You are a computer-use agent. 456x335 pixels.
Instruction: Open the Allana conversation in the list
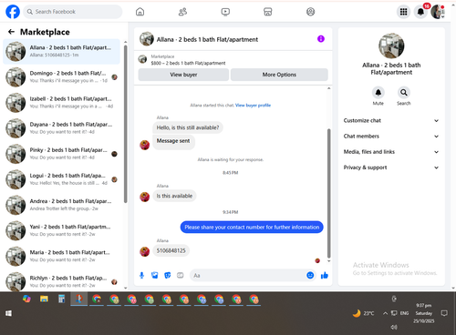click(61, 51)
